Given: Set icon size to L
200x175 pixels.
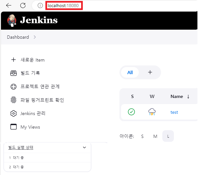Looking at the screenshot, I should [x=168, y=136].
